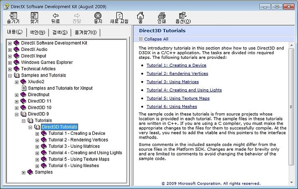The width and height of the screenshot is (298, 189).
Task: Collapse the Tutorials tree node
Action: 24,121
